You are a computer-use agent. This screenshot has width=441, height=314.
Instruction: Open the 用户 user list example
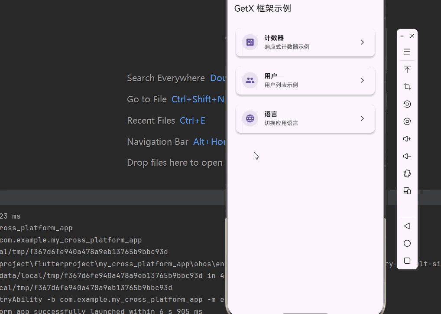click(x=305, y=81)
